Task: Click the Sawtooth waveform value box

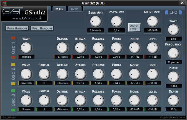Action: [x=26, y=83]
